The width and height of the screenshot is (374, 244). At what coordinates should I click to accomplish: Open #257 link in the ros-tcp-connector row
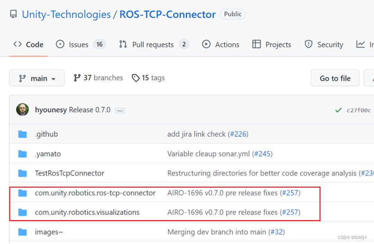pyautogui.click(x=290, y=193)
